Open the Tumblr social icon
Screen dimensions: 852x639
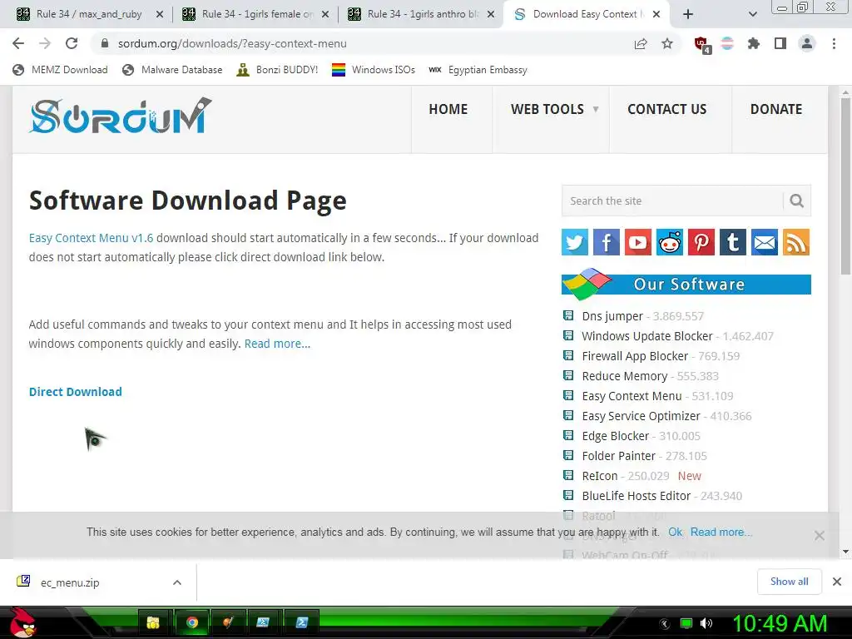click(732, 242)
